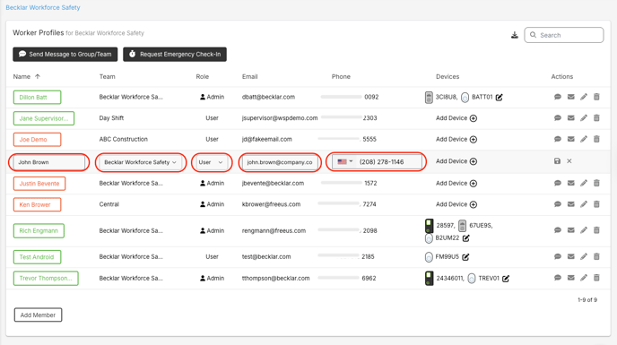The image size is (617, 345).
Task: Click email rengmann@freeus.com
Action: (x=274, y=231)
